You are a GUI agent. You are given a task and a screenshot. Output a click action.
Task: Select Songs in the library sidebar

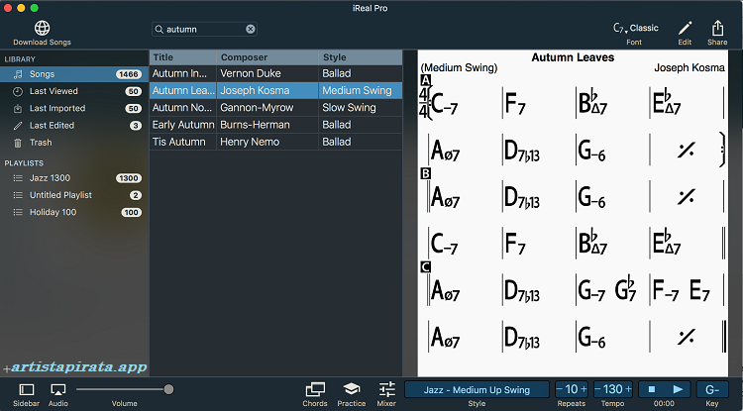pos(74,74)
